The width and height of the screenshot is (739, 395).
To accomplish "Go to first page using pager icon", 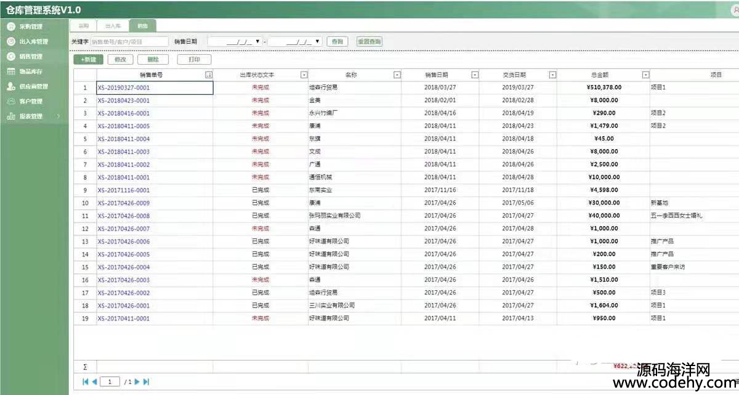I will [x=85, y=382].
